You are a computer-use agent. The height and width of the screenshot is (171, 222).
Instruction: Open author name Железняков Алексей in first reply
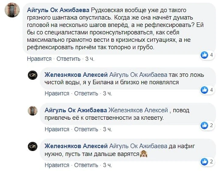(x=76, y=75)
